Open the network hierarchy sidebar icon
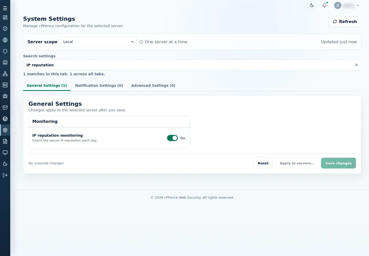 pyautogui.click(x=5, y=74)
